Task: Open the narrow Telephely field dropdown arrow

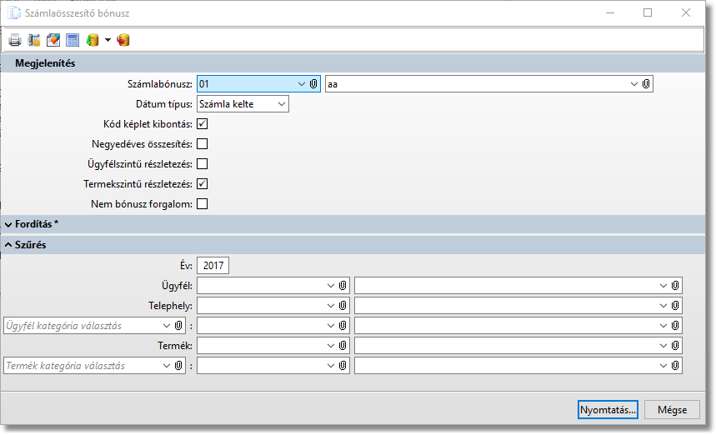Action: 331,306
